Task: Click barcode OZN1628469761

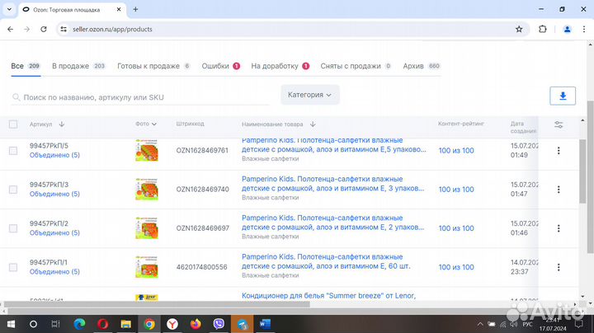Action: (x=202, y=150)
